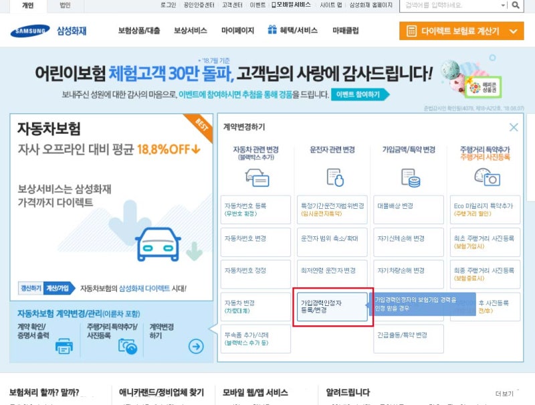The width and height of the screenshot is (535, 405).
Task: Click the 계산/가입 button
Action: (59, 289)
